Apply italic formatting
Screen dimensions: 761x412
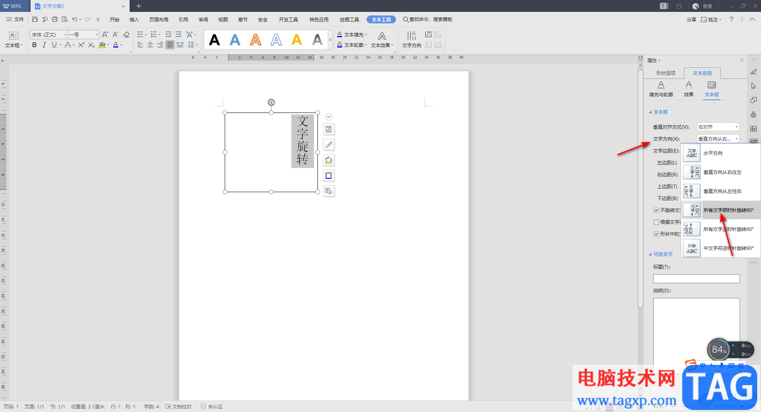[x=44, y=45]
